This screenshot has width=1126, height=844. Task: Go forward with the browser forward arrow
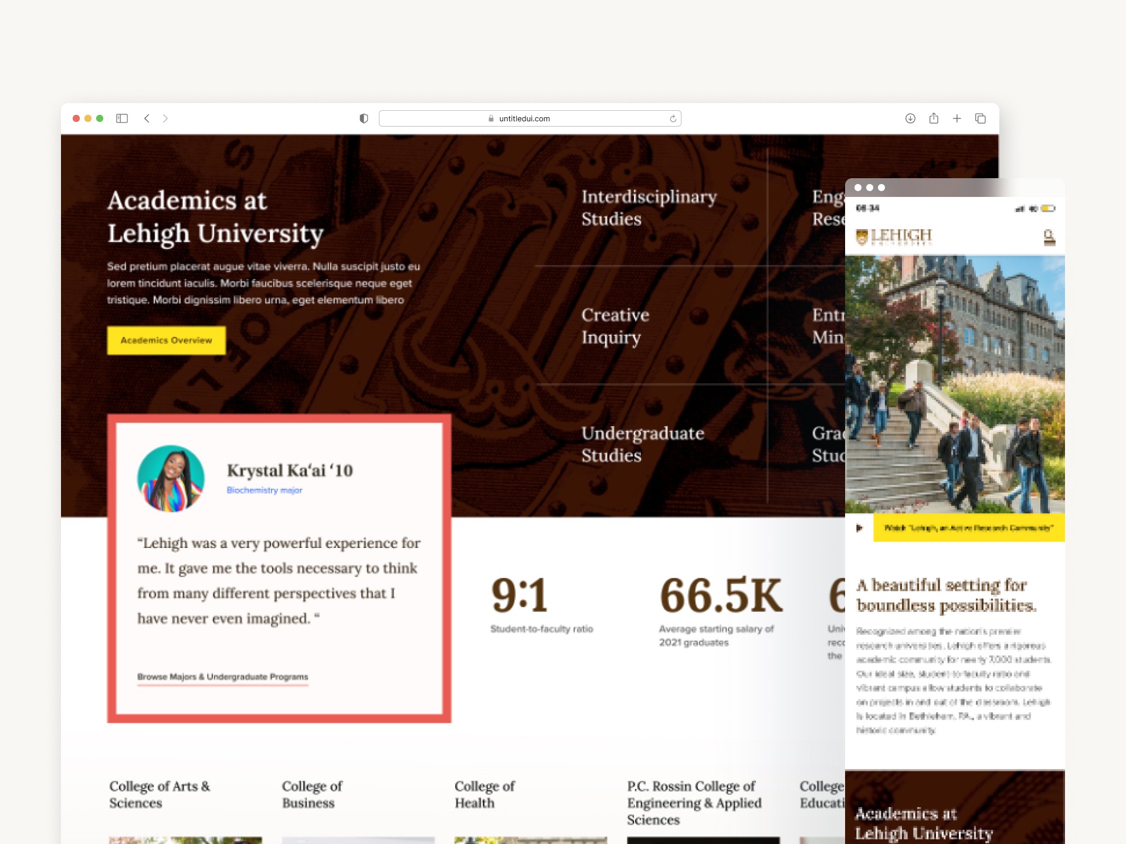[165, 118]
